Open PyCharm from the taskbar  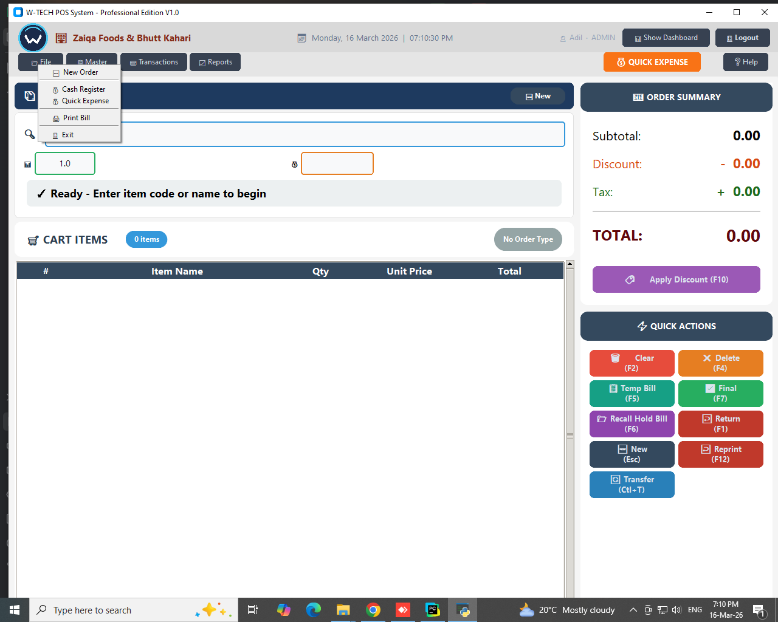pos(433,610)
